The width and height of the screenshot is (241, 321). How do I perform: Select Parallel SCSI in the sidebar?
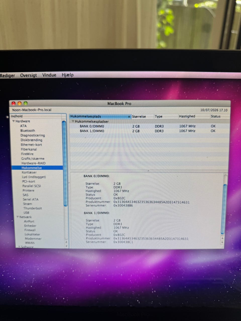pos(32,186)
